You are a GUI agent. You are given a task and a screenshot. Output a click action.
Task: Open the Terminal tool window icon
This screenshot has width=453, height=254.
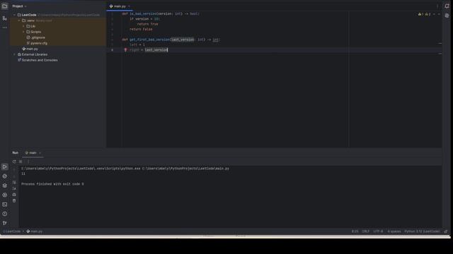[5, 205]
